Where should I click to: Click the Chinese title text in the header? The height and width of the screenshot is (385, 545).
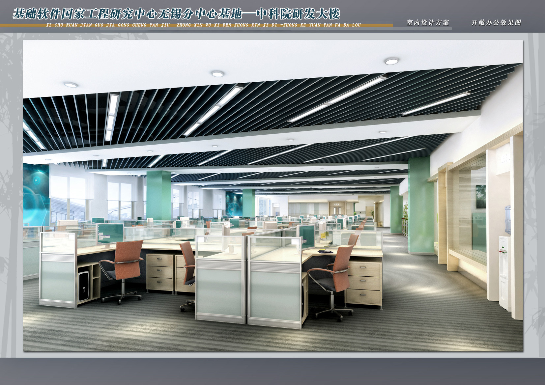click(x=176, y=14)
